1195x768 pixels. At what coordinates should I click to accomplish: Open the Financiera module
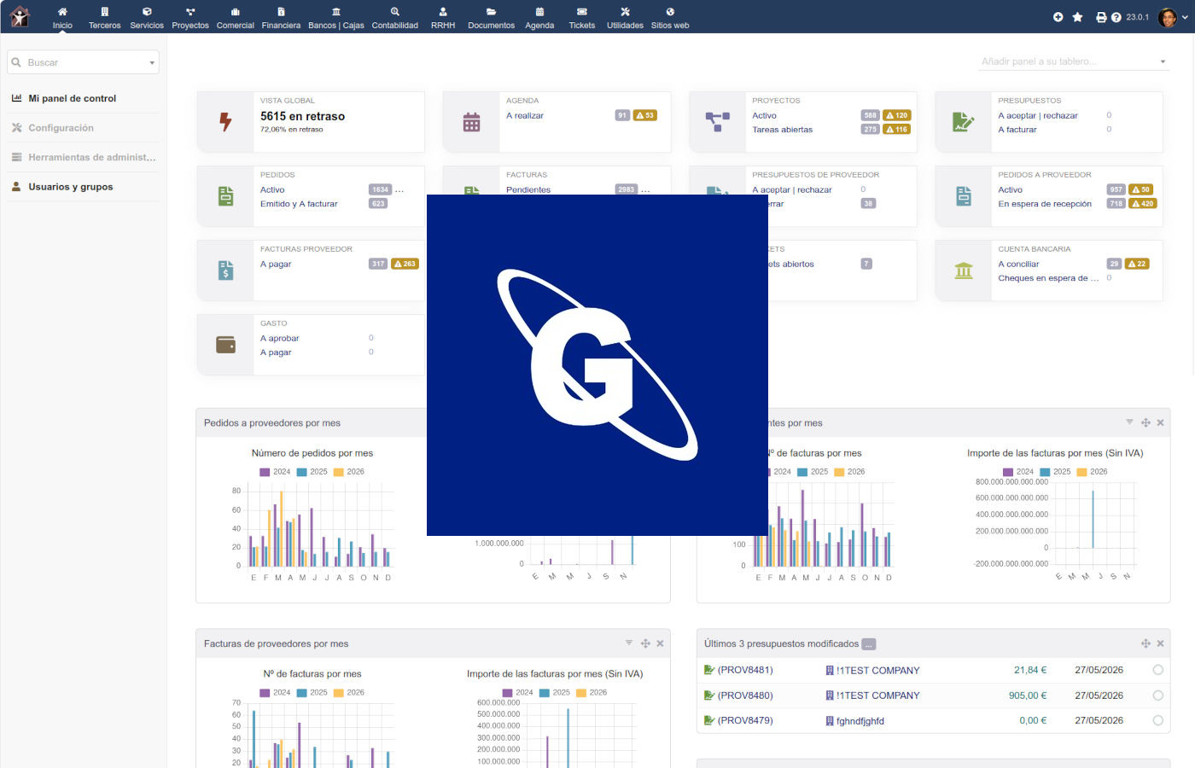point(281,17)
